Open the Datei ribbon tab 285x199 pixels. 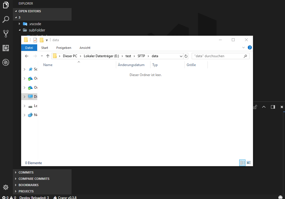pos(29,48)
